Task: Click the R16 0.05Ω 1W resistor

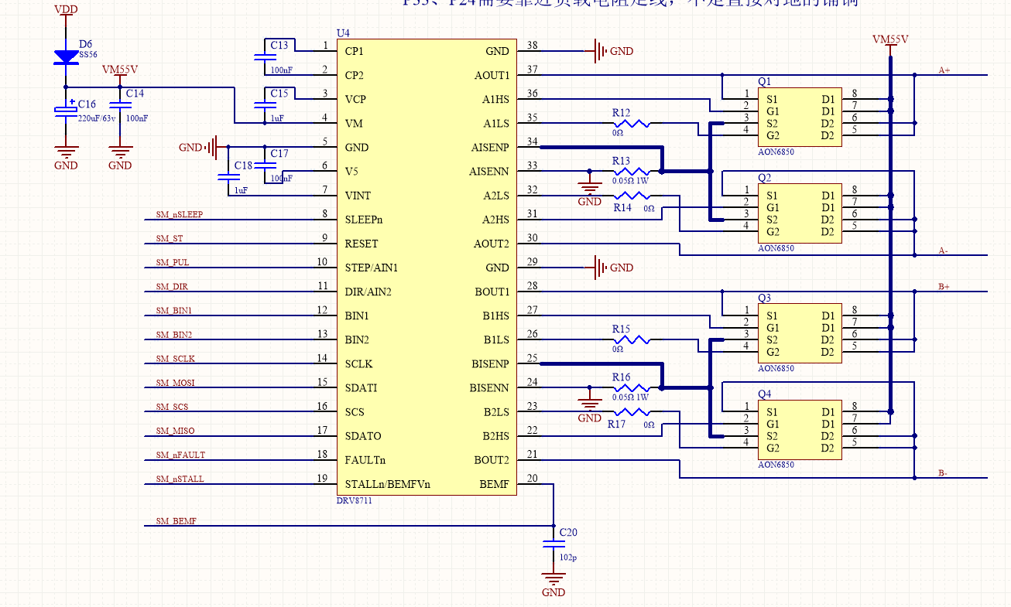Action: click(x=633, y=388)
